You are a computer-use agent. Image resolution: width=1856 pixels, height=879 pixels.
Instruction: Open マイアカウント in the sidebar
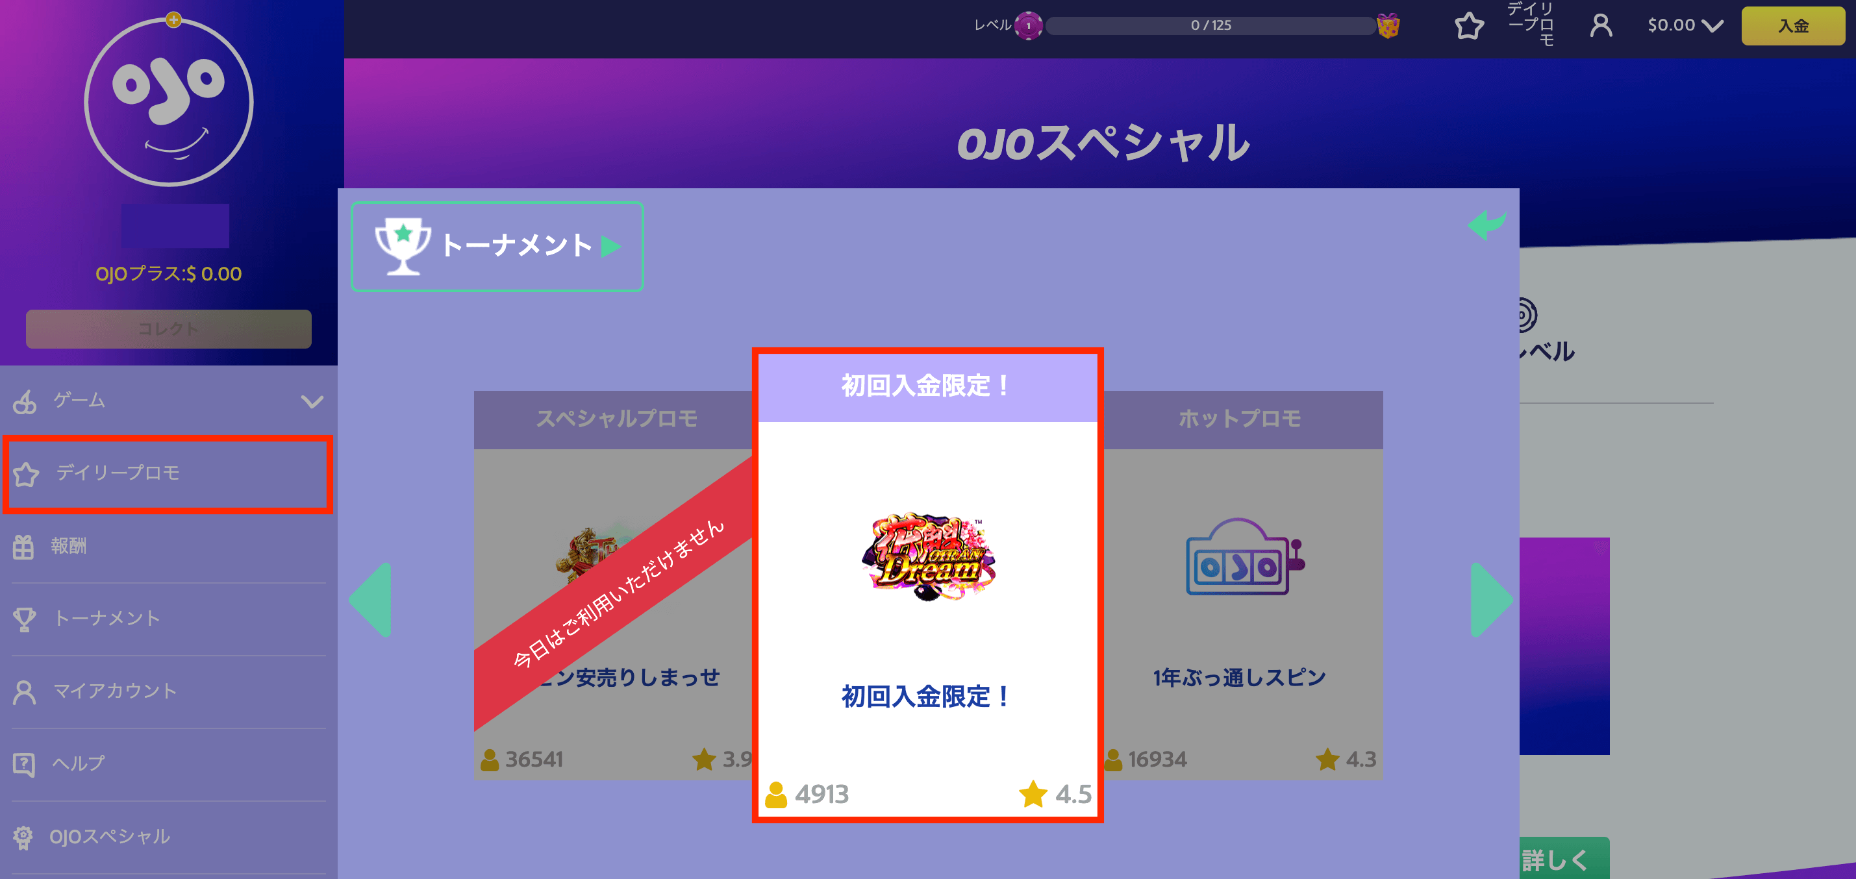click(x=168, y=691)
